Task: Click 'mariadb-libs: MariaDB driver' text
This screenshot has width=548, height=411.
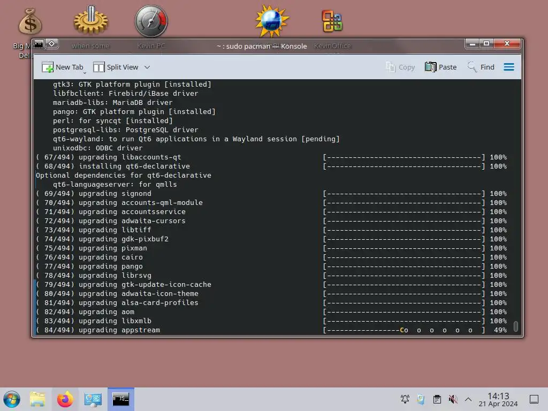Action: pyautogui.click(x=112, y=102)
